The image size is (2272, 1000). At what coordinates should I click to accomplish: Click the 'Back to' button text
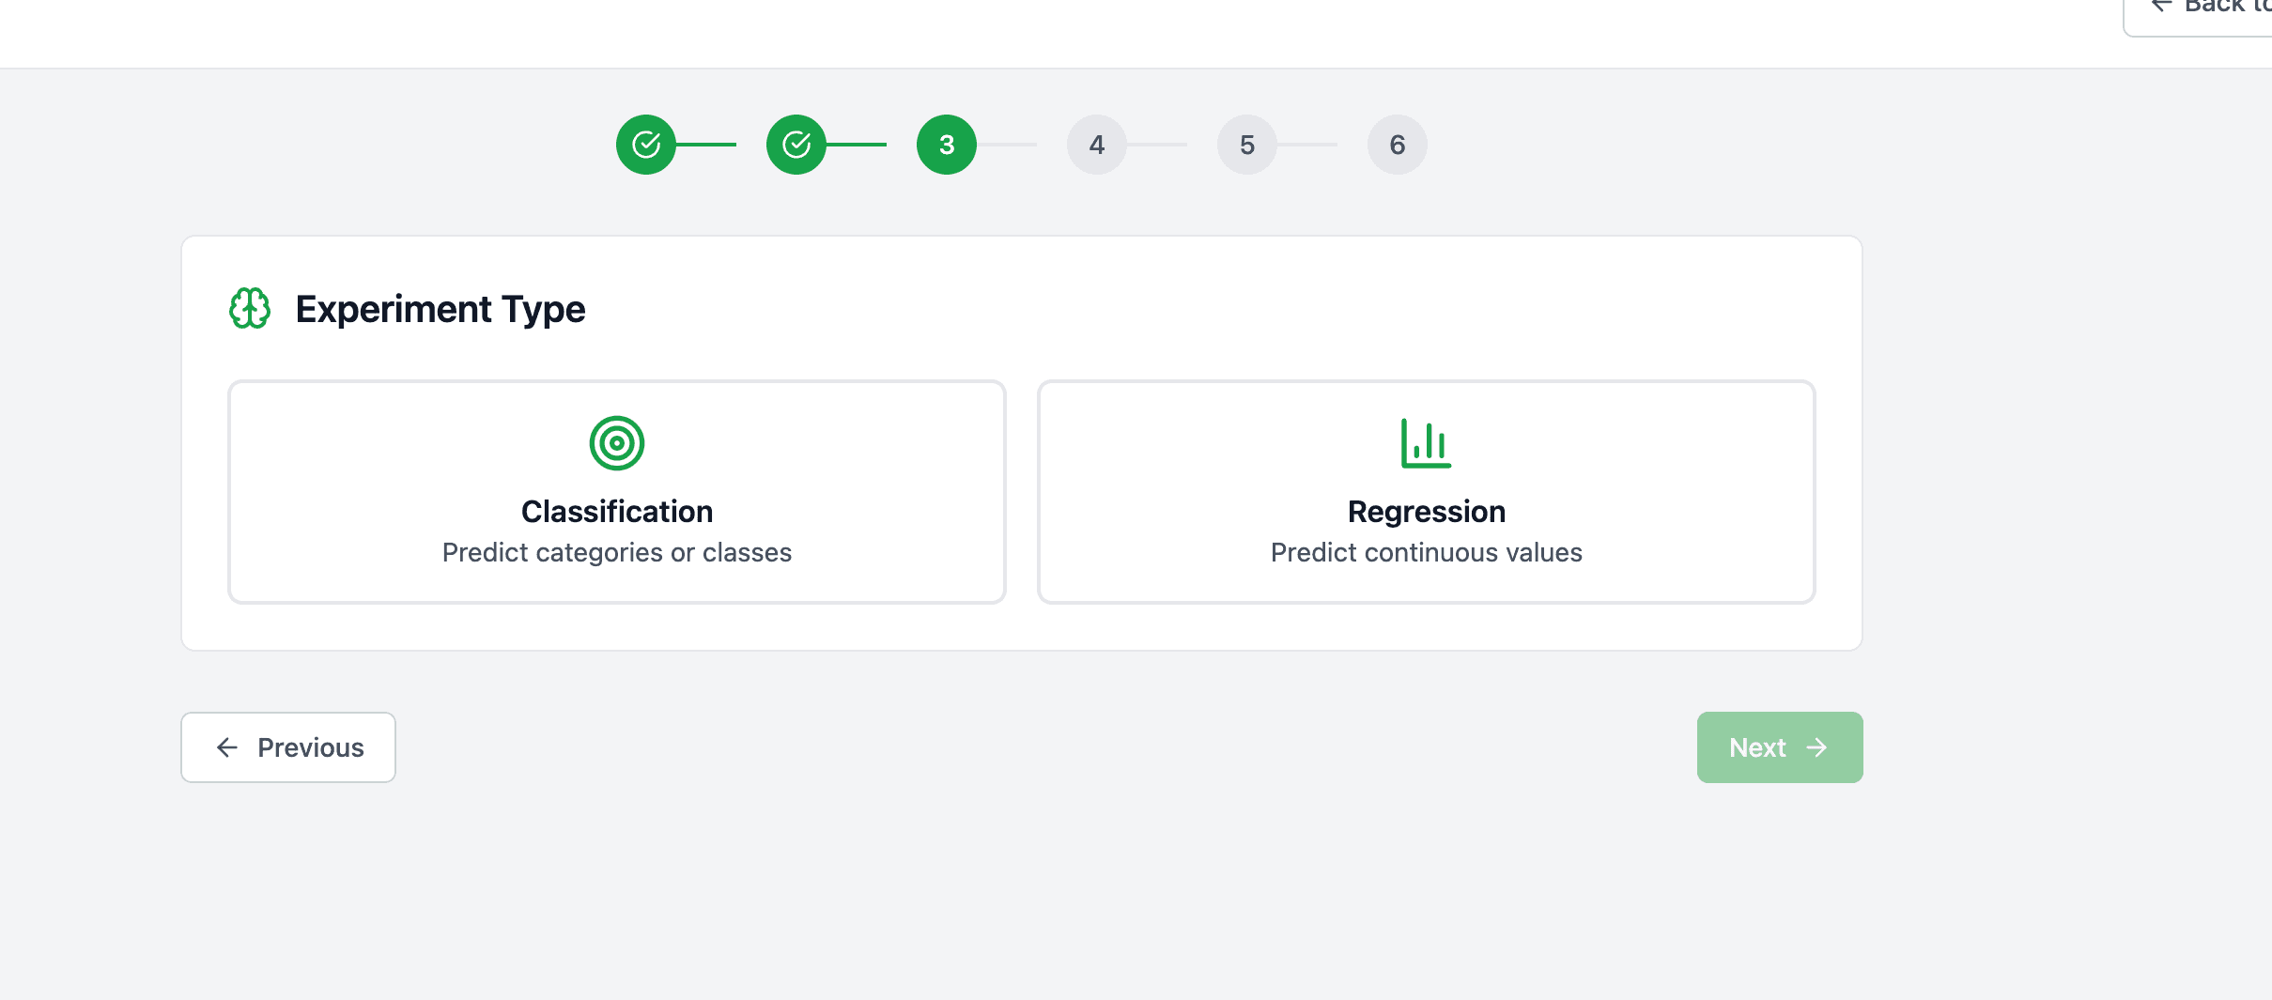pyautogui.click(x=2227, y=7)
